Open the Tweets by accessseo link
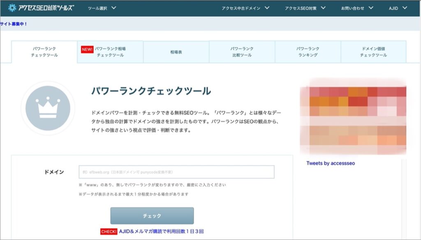Viewport: 421px width, 240px height. tap(331, 163)
